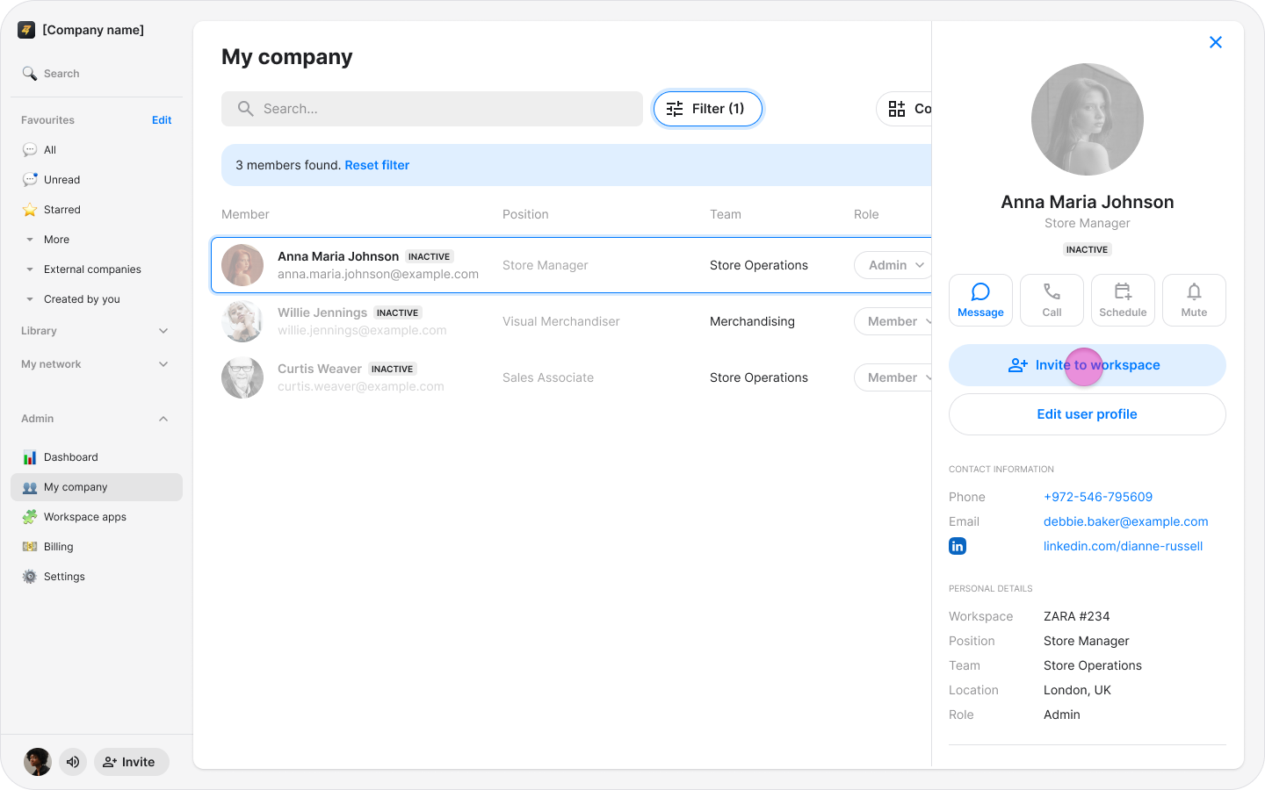Close the profile side panel

[x=1216, y=42]
